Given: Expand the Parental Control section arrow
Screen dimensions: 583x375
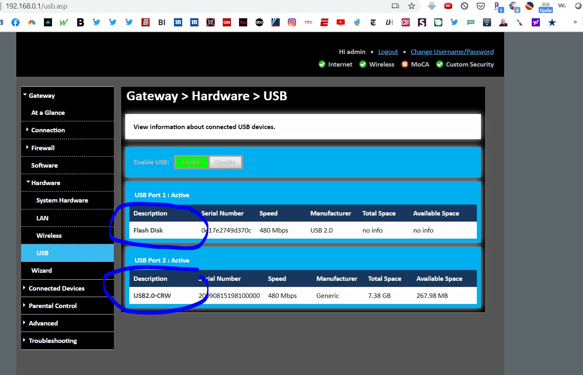Looking at the screenshot, I should click(24, 305).
